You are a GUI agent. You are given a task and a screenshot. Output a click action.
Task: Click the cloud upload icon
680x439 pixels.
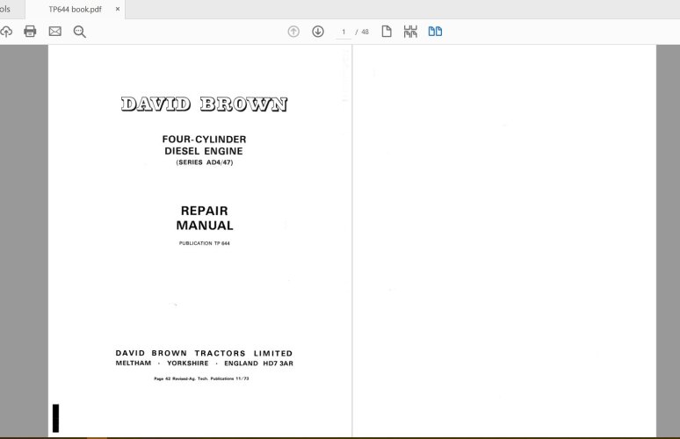click(x=6, y=32)
